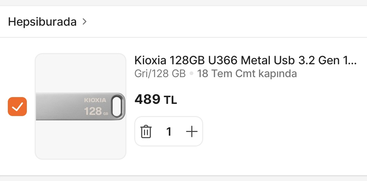367x181 pixels.
Task: Click the 128 GB label on the drive image
Action: pos(96,111)
